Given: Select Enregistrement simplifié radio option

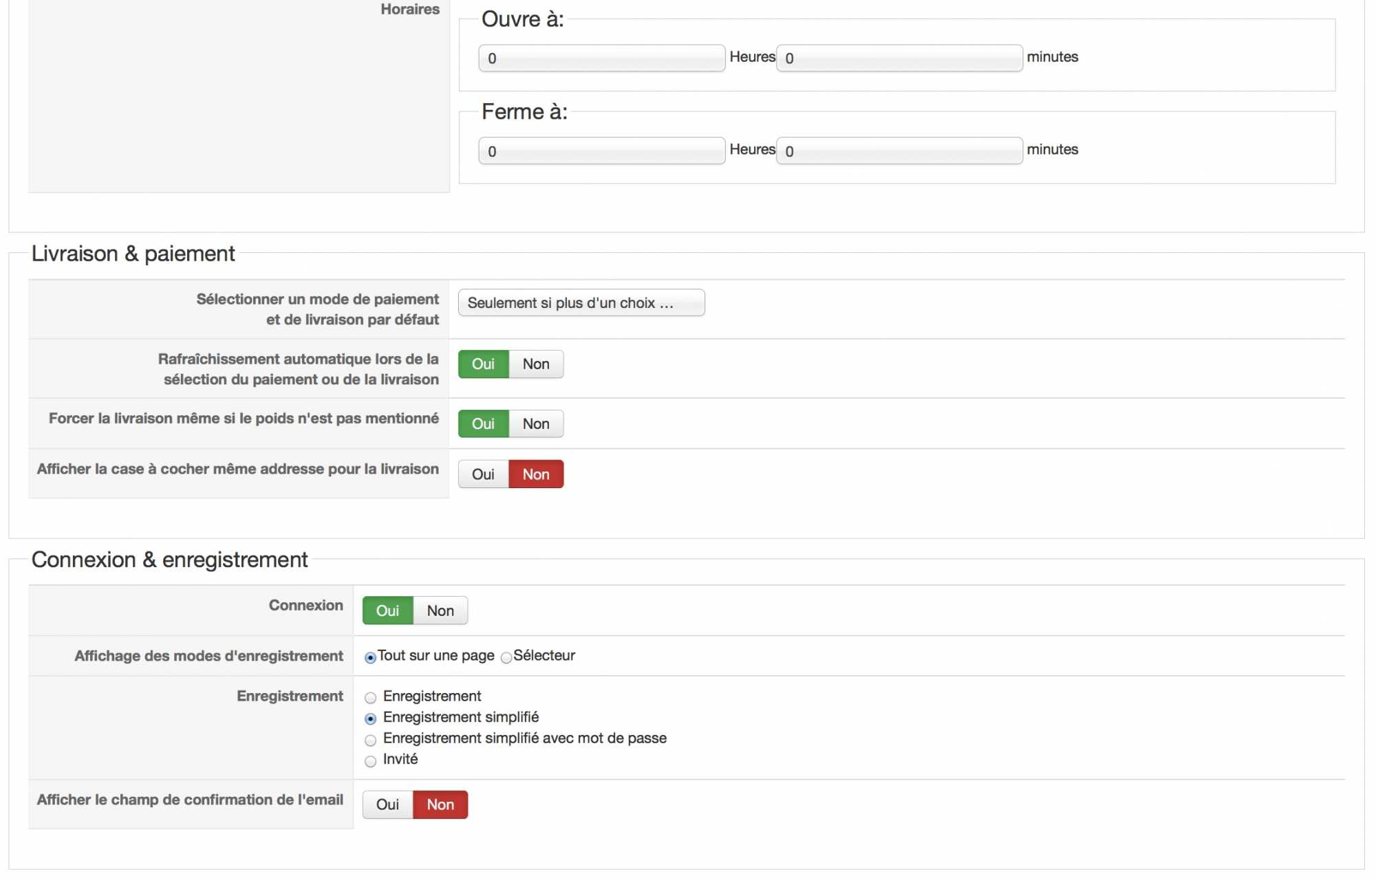Looking at the screenshot, I should 370,719.
